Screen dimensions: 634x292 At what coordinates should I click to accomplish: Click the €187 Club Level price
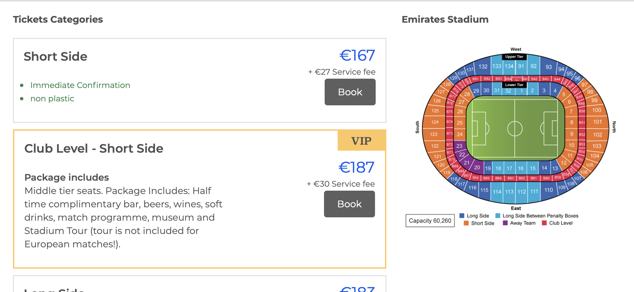tap(356, 167)
